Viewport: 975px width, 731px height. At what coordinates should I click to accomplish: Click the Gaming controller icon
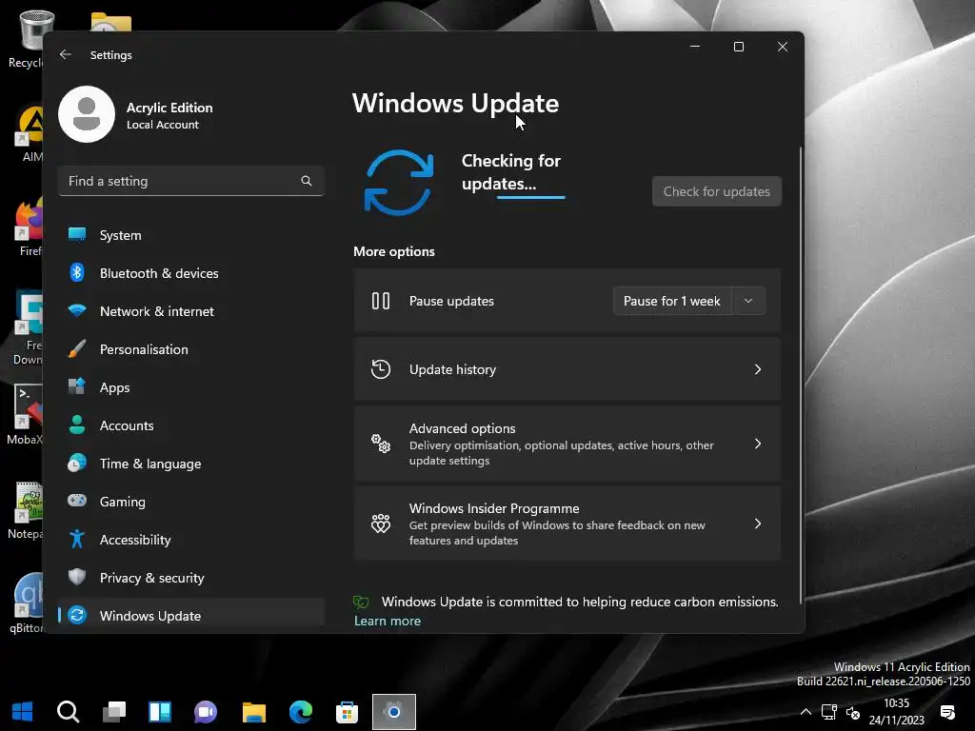coord(77,501)
